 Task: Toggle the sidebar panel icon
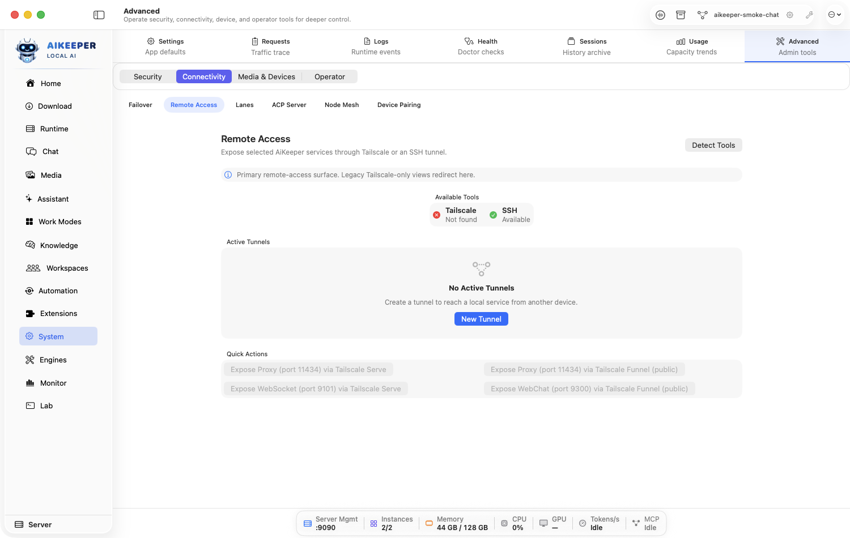pyautogui.click(x=99, y=15)
